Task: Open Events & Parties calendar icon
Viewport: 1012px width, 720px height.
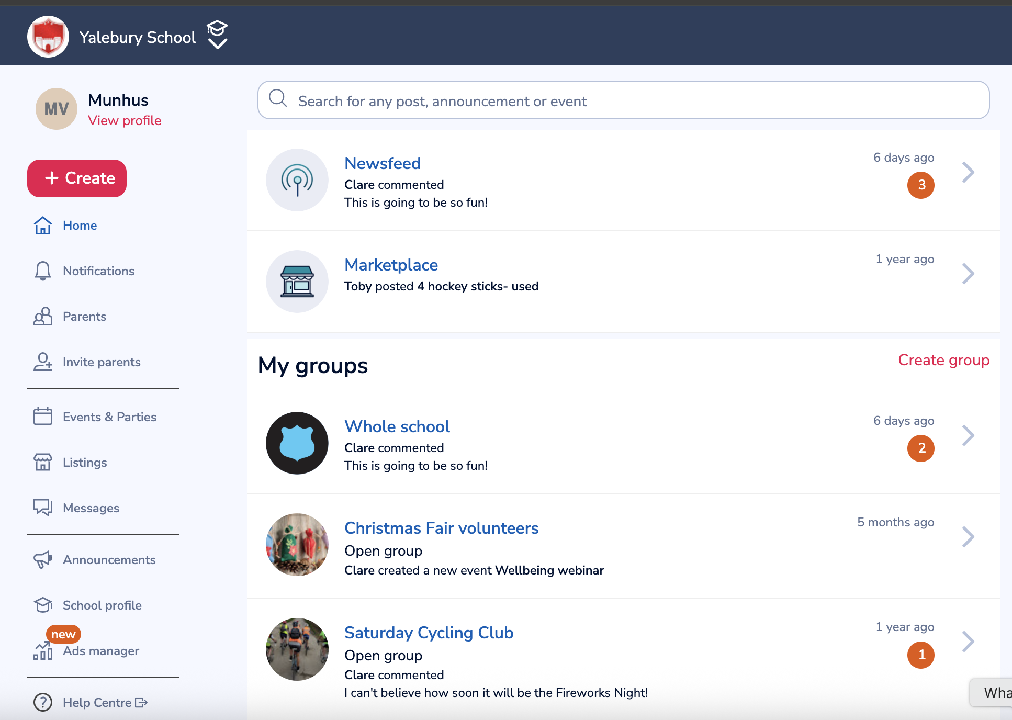Action: (43, 417)
